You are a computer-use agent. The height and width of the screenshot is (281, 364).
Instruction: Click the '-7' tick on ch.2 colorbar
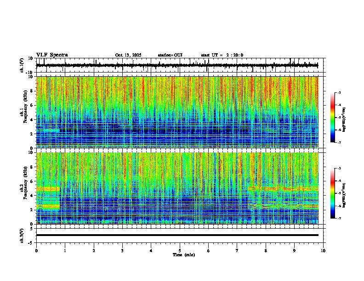coord(339,218)
